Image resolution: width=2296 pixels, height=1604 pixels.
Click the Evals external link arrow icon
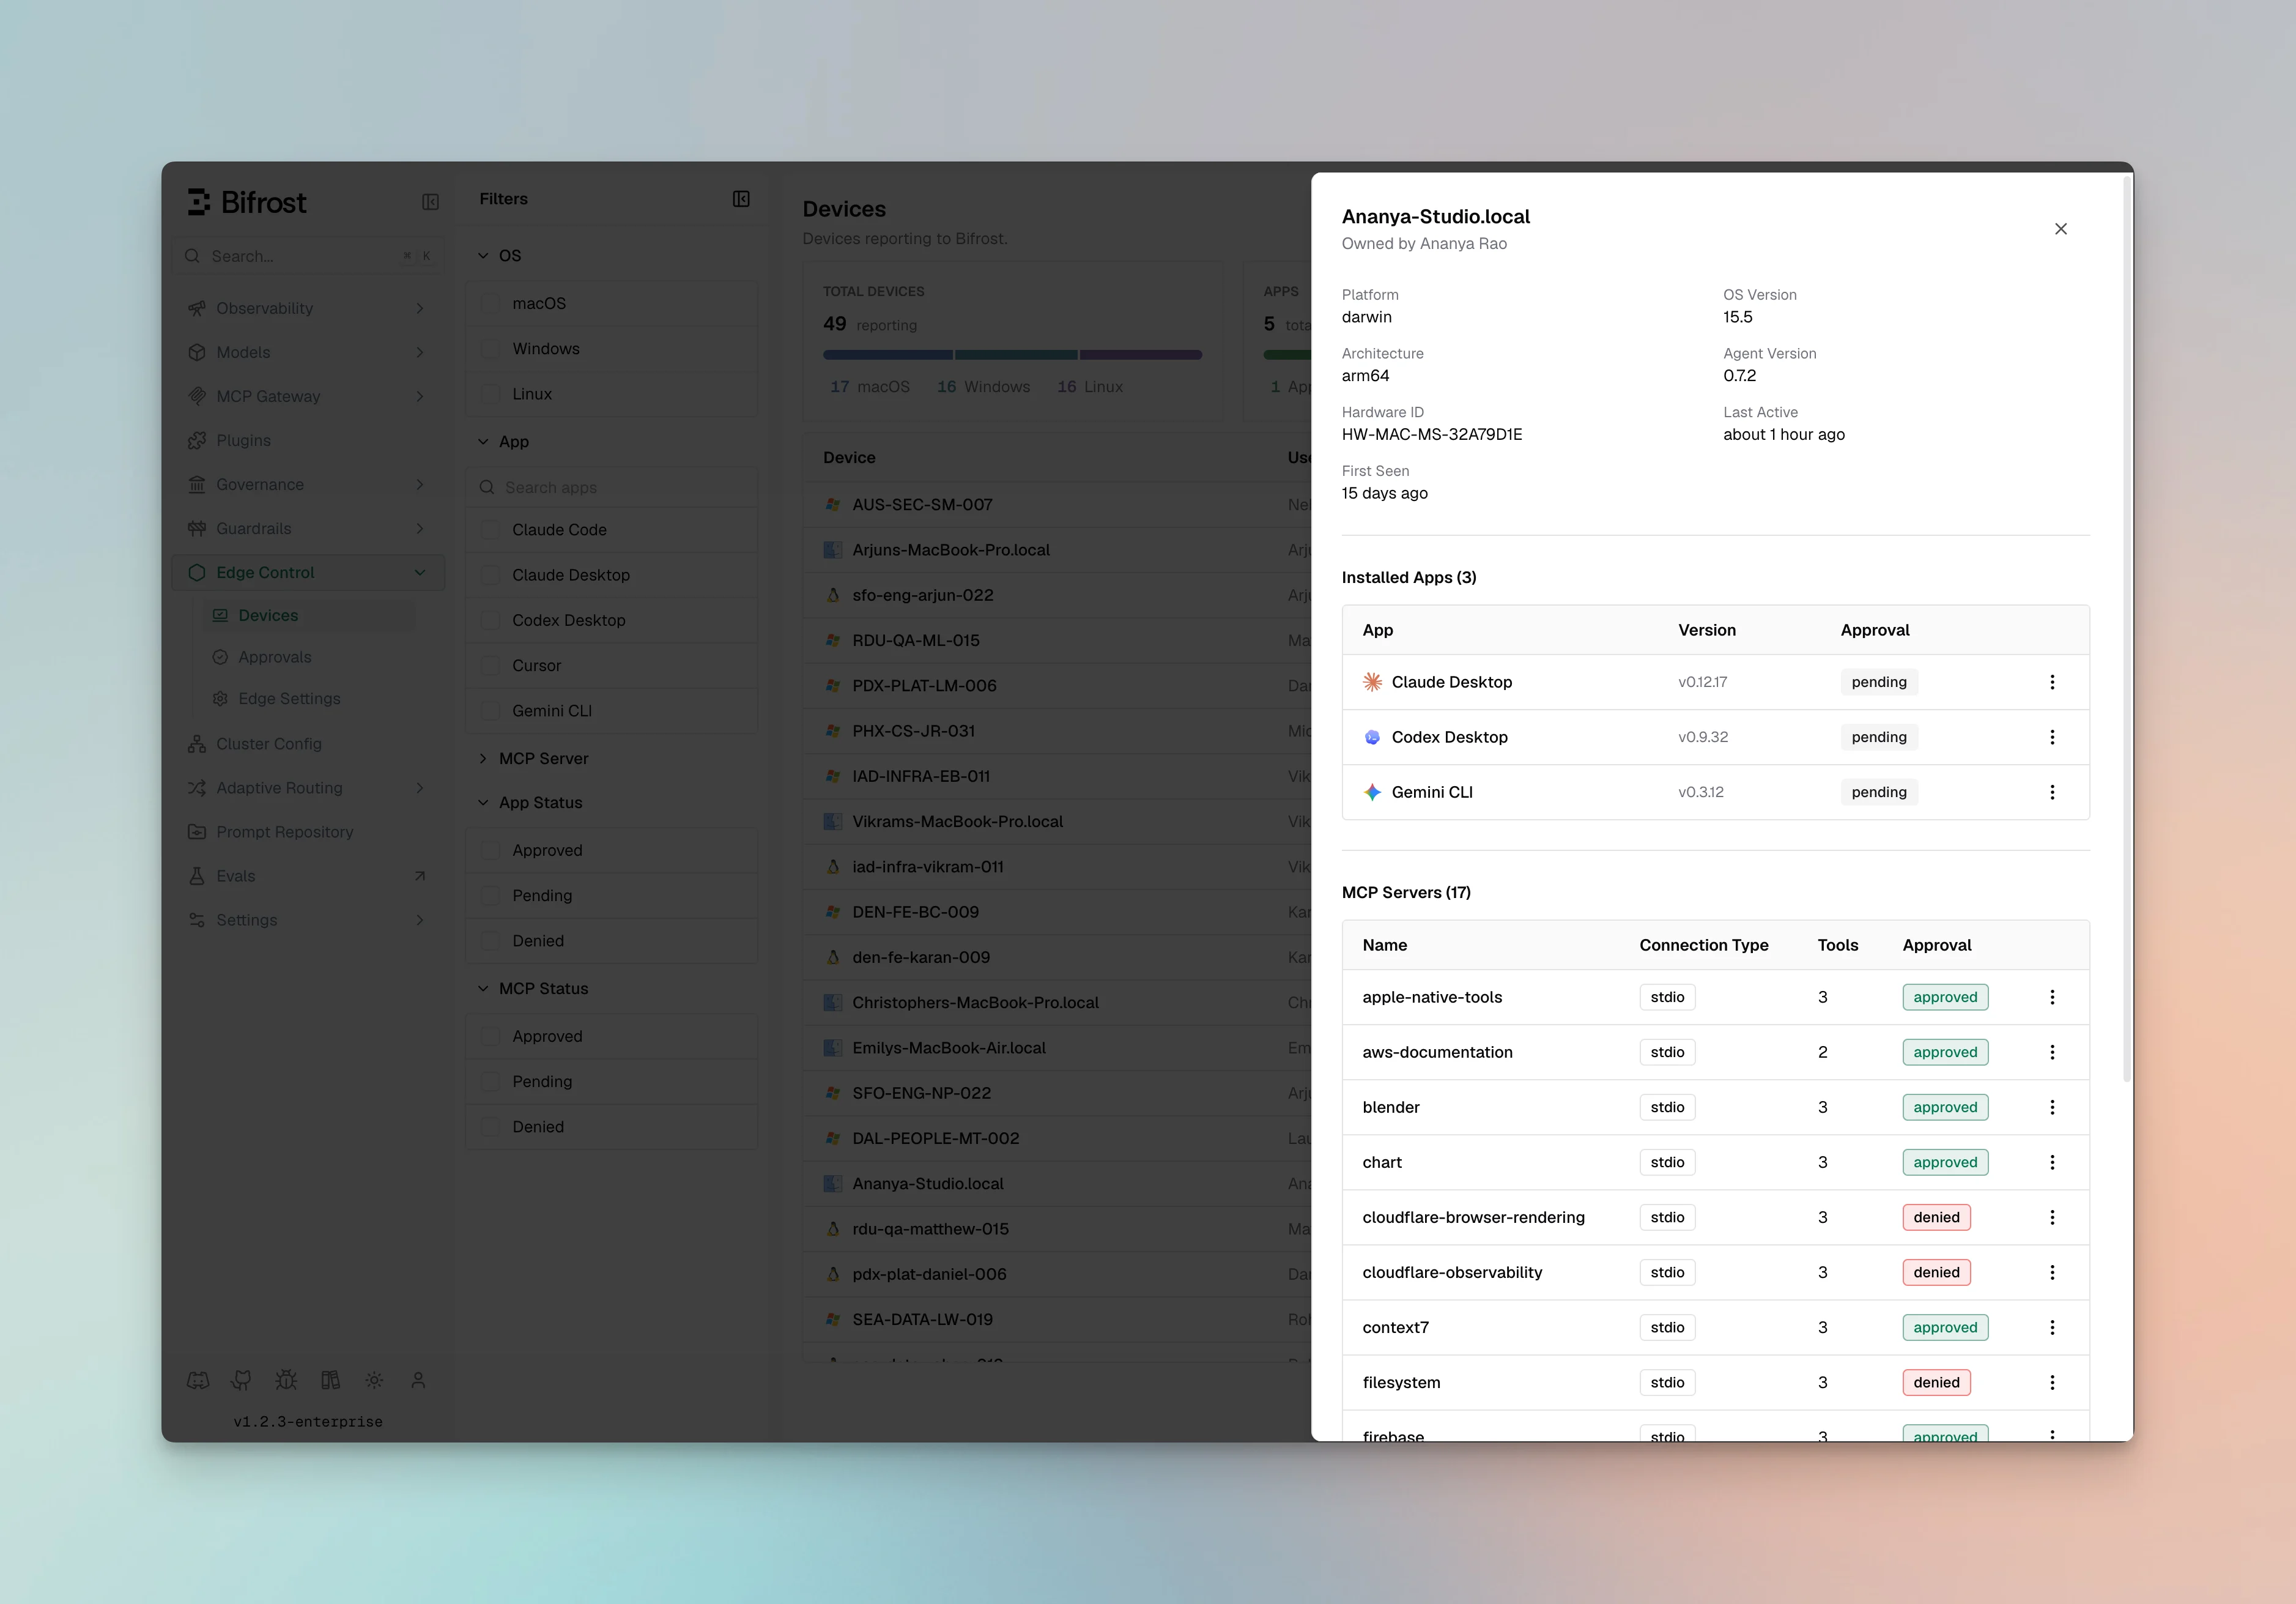420,876
